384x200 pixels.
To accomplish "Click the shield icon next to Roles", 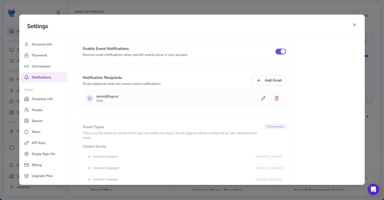I will [x=27, y=132].
